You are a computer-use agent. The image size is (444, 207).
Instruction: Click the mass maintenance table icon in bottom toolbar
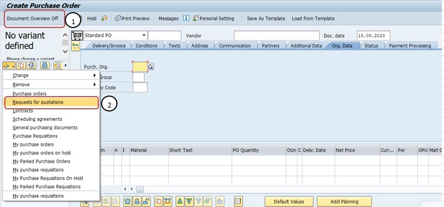[167, 202]
